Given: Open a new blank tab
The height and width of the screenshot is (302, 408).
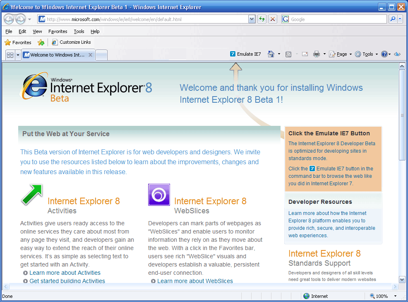Looking at the screenshot, I should click(101, 55).
